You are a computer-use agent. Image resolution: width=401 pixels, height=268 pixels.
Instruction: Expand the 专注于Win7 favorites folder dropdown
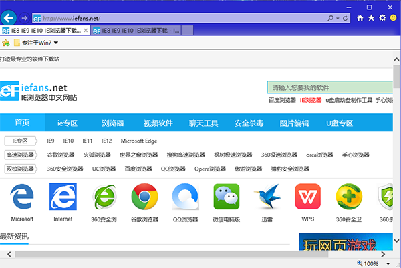tap(56, 43)
